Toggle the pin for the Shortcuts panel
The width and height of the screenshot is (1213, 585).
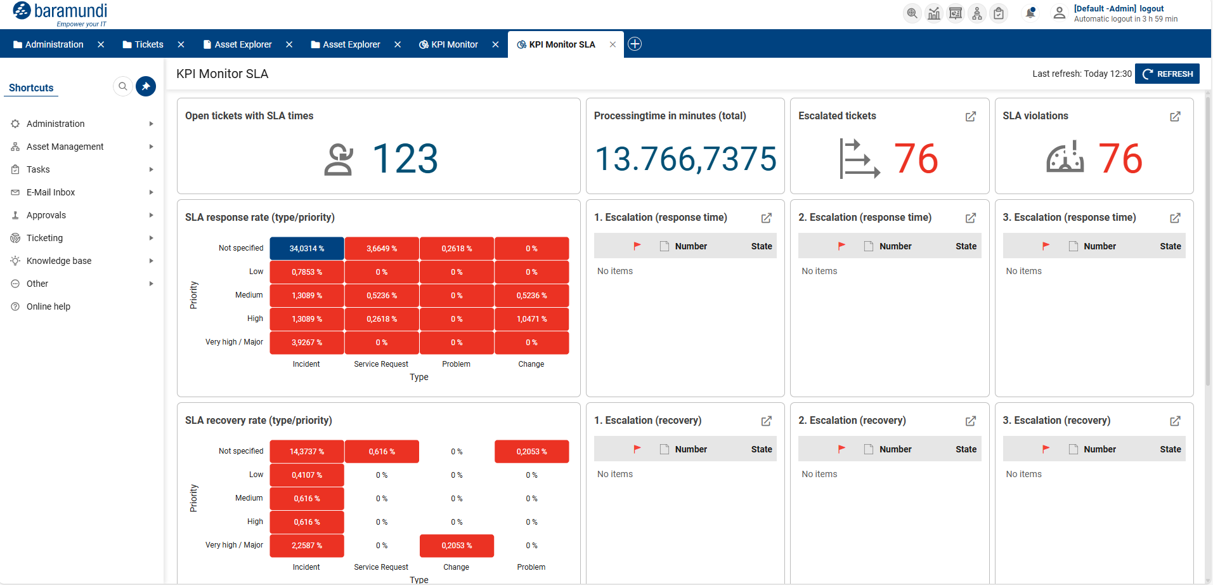click(x=145, y=86)
